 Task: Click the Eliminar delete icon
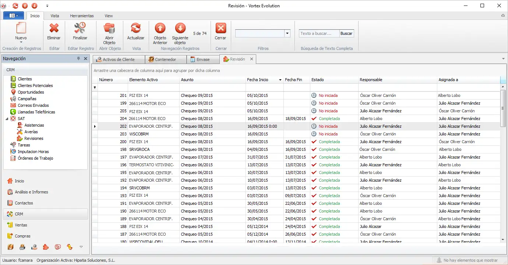coord(54,28)
